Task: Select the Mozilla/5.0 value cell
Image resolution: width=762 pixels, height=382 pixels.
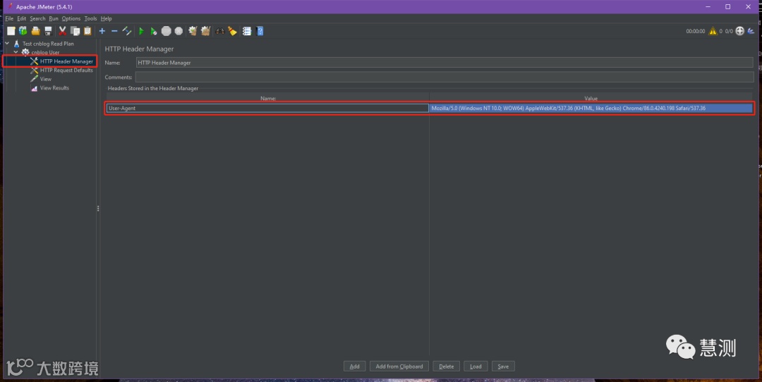Action: [591, 109]
